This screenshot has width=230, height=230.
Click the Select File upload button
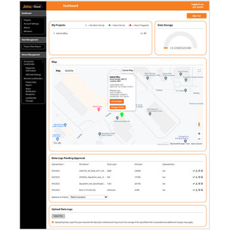[x=58, y=216]
